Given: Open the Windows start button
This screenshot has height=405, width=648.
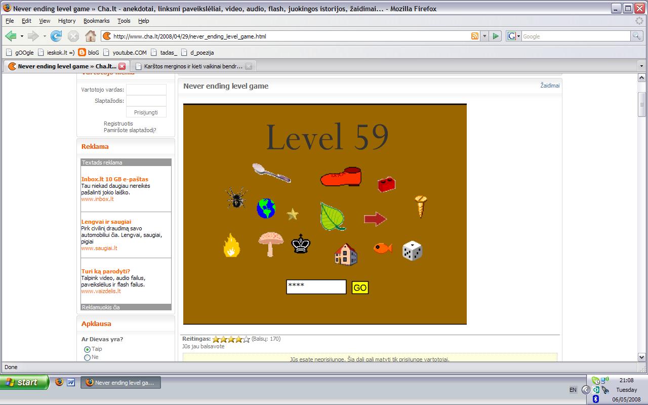Looking at the screenshot, I should click(x=24, y=382).
